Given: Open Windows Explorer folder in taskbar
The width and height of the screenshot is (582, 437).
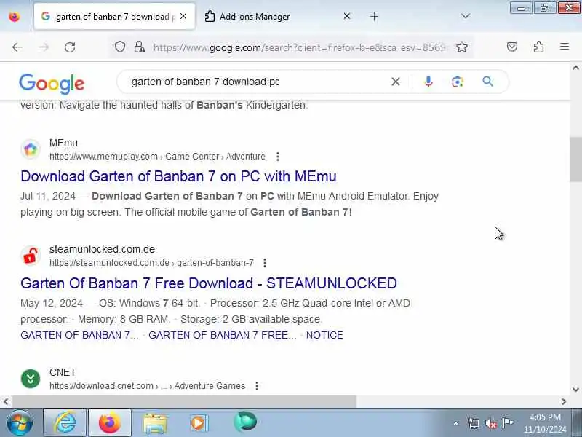Looking at the screenshot, I should [x=155, y=423].
